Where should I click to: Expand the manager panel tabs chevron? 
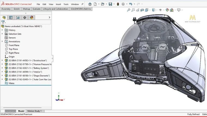pos(50,17)
